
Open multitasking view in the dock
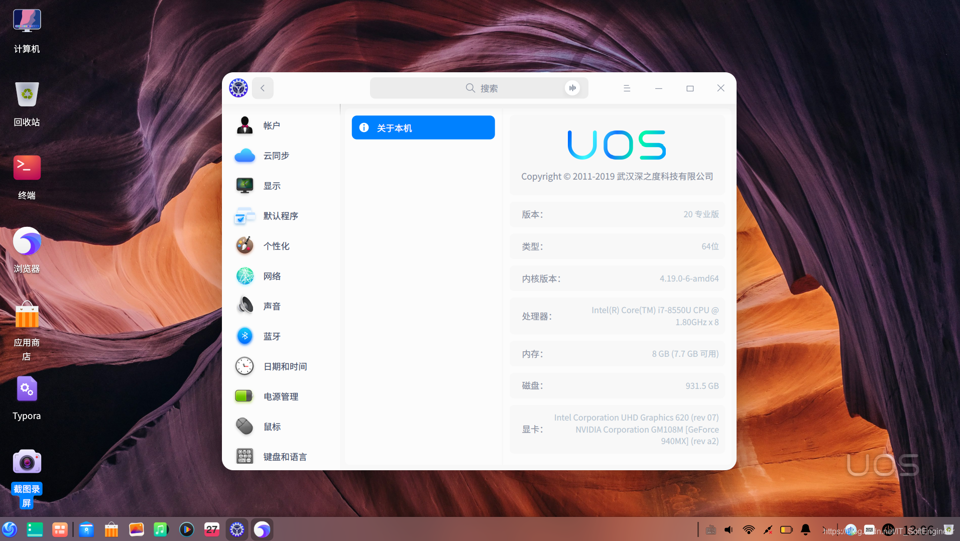(x=60, y=529)
